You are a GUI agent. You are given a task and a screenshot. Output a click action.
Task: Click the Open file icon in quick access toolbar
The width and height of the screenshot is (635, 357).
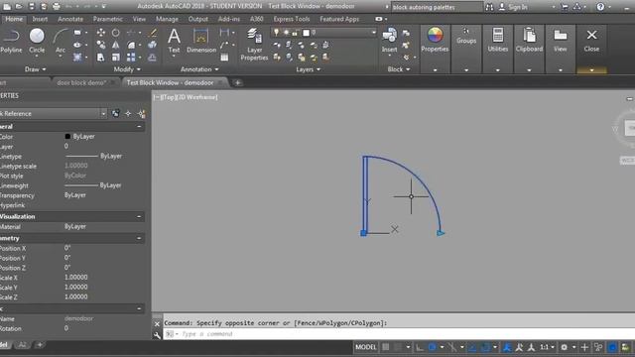pyautogui.click(x=19, y=6)
